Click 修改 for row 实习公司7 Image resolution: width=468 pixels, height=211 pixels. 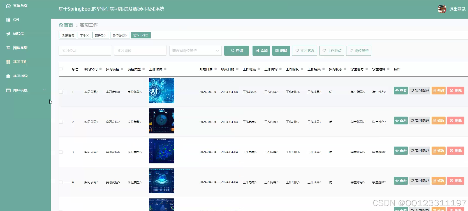(439, 121)
